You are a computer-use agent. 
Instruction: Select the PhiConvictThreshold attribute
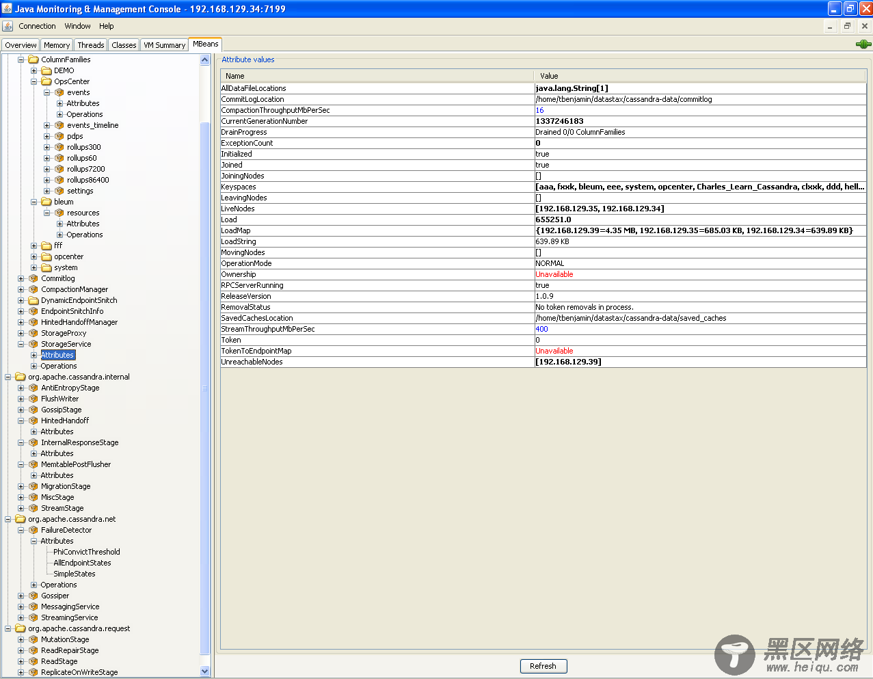coord(87,552)
